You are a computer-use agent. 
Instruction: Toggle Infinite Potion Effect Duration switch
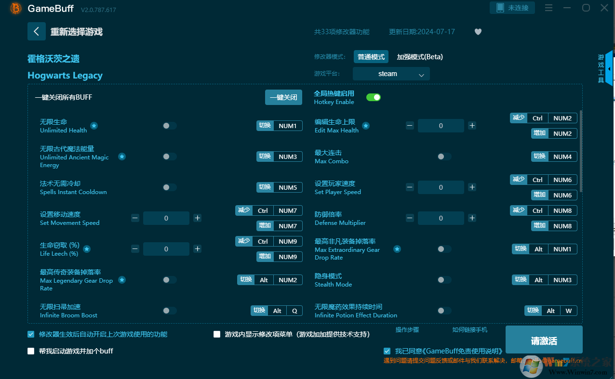444,311
